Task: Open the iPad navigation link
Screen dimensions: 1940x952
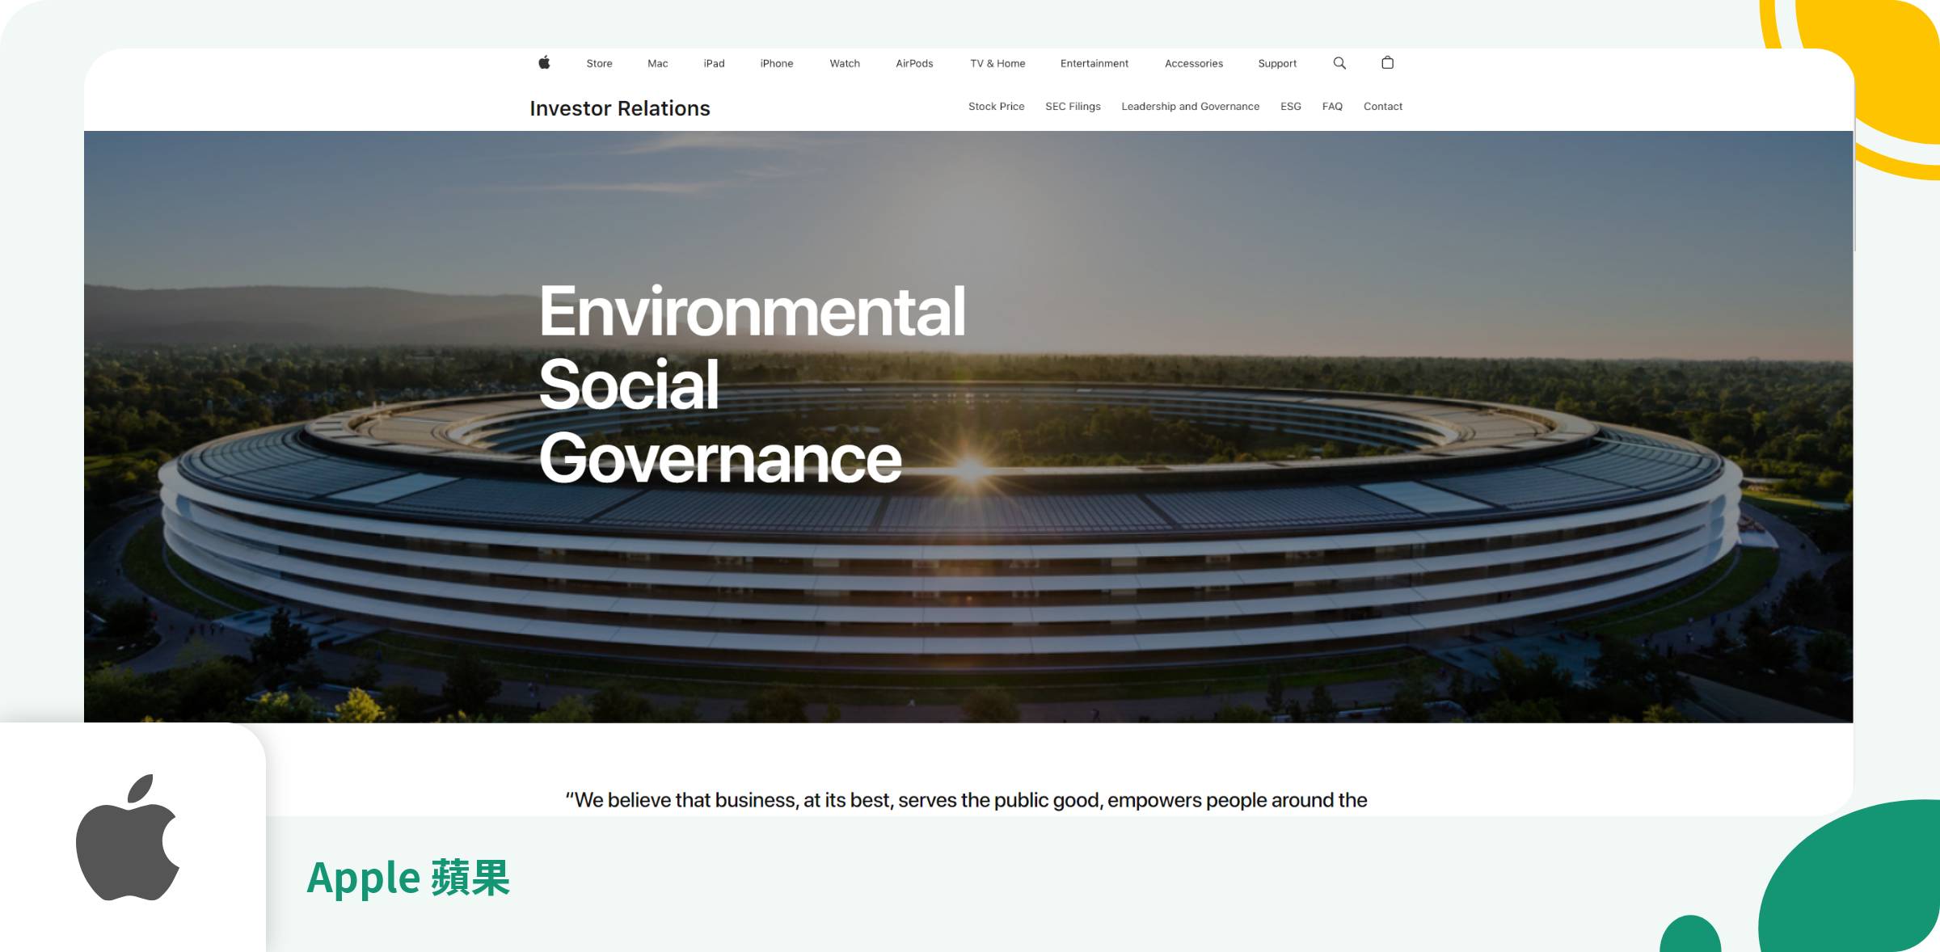Action: (714, 64)
